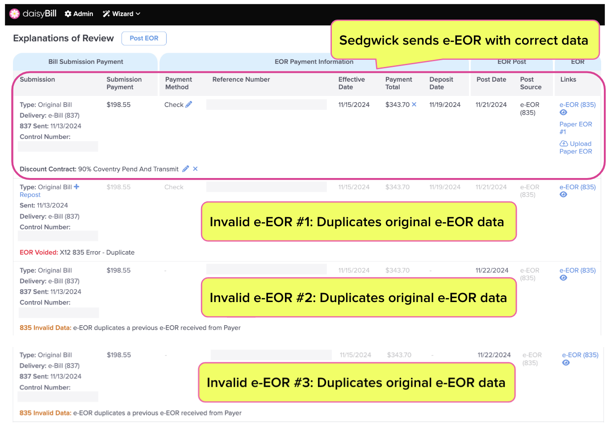The image size is (611, 431).
Task: View the eye icon on the last Invalid e-EOR row
Action: coord(566,363)
